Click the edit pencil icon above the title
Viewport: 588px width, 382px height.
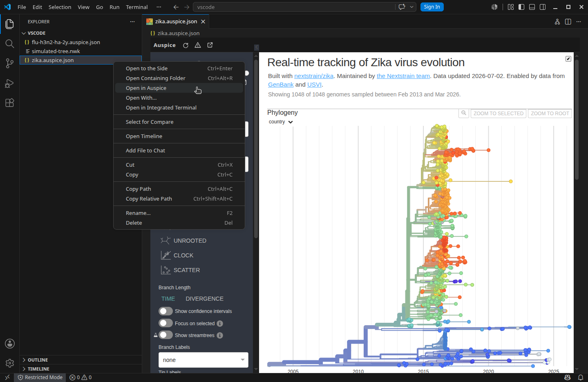568,59
